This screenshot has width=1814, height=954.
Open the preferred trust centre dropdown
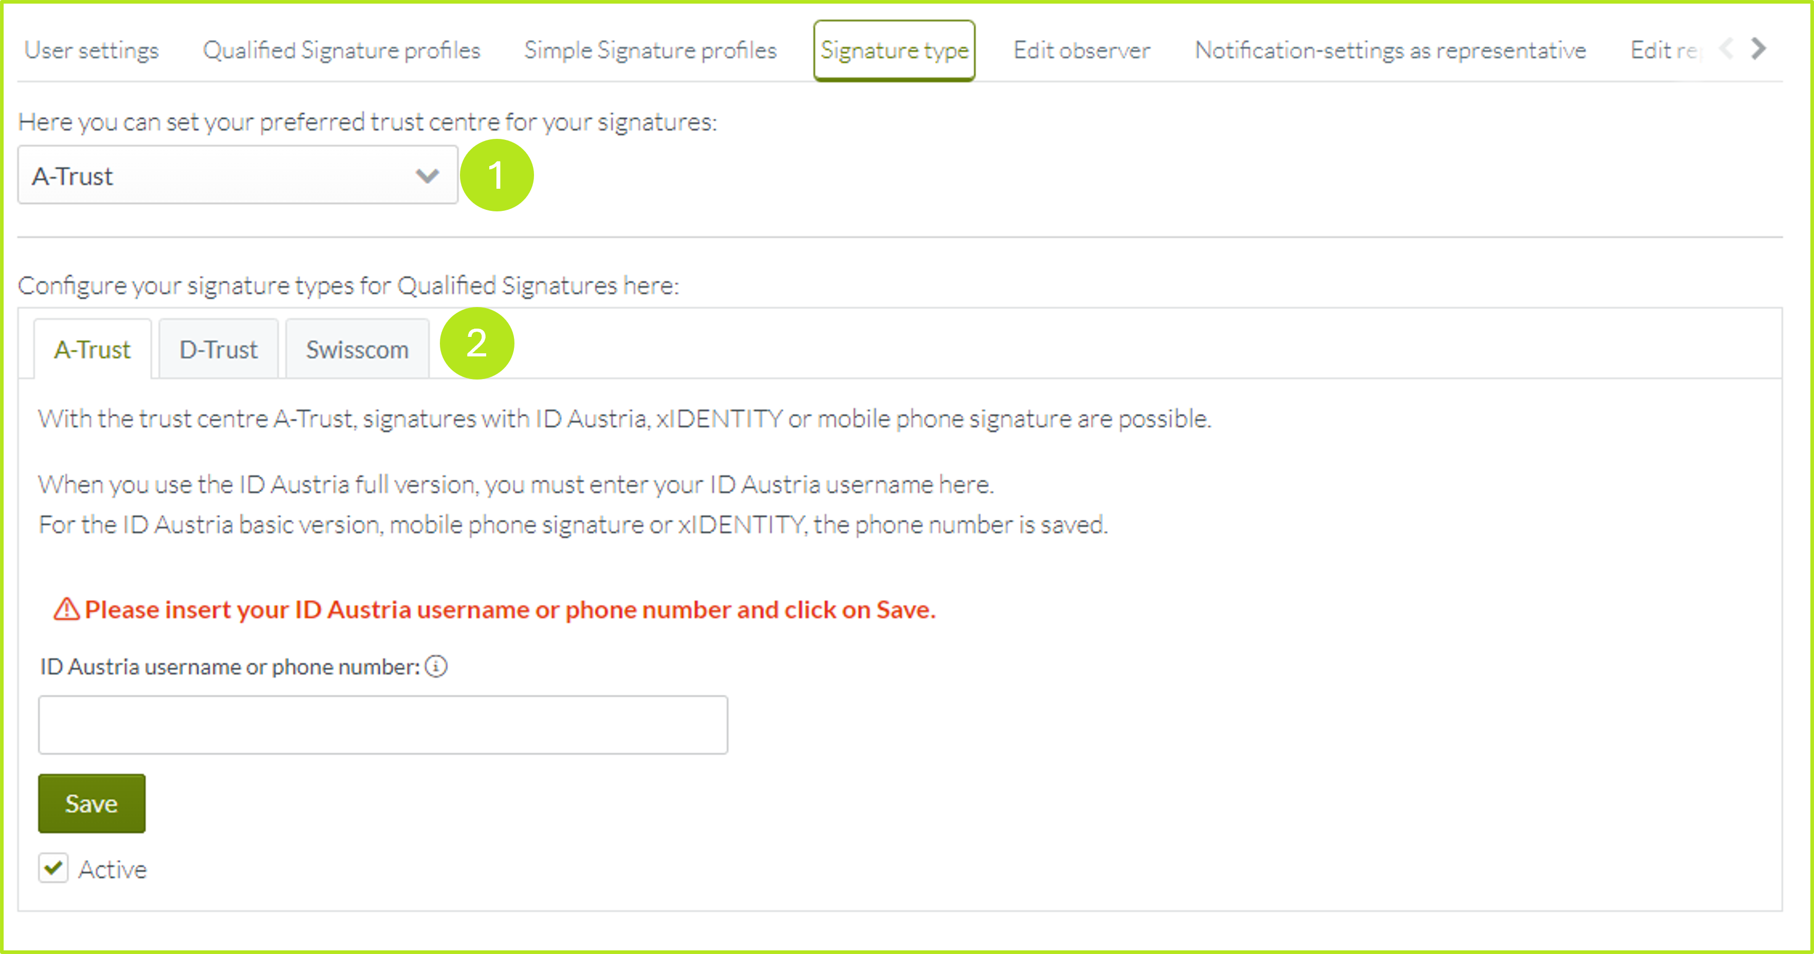coord(237,175)
